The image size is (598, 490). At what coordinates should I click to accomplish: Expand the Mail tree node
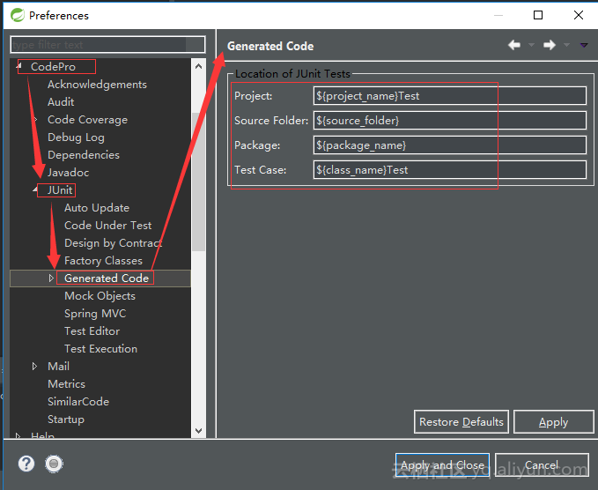pos(34,367)
